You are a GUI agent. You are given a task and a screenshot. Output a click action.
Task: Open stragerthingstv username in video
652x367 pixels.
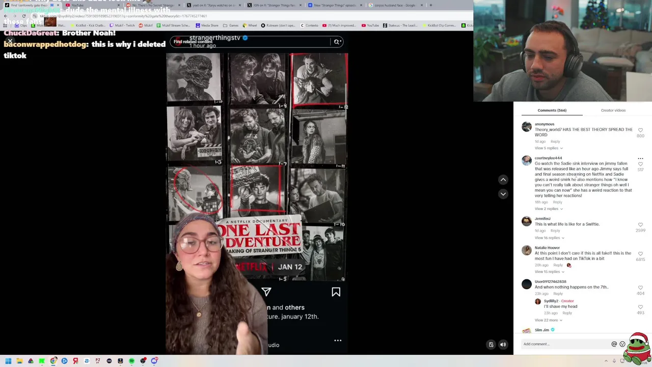click(x=214, y=38)
